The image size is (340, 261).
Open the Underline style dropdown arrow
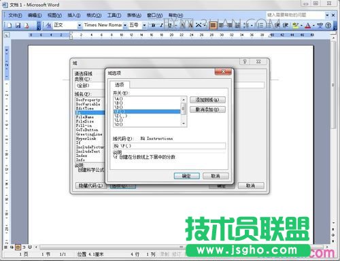[175, 25]
